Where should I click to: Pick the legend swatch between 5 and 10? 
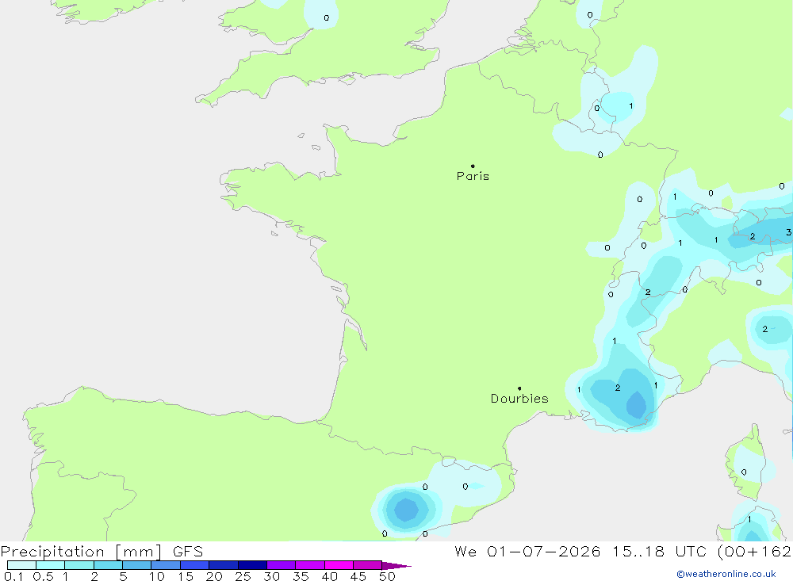coord(137,565)
